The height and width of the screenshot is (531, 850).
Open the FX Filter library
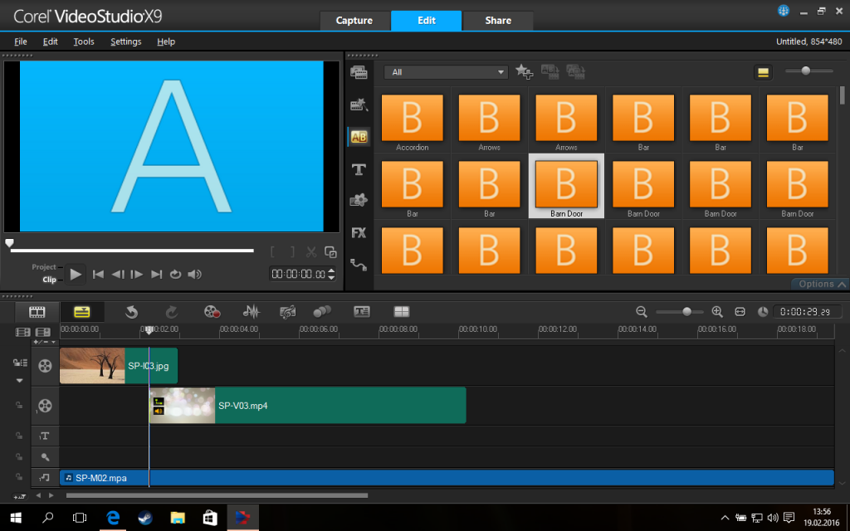point(359,233)
